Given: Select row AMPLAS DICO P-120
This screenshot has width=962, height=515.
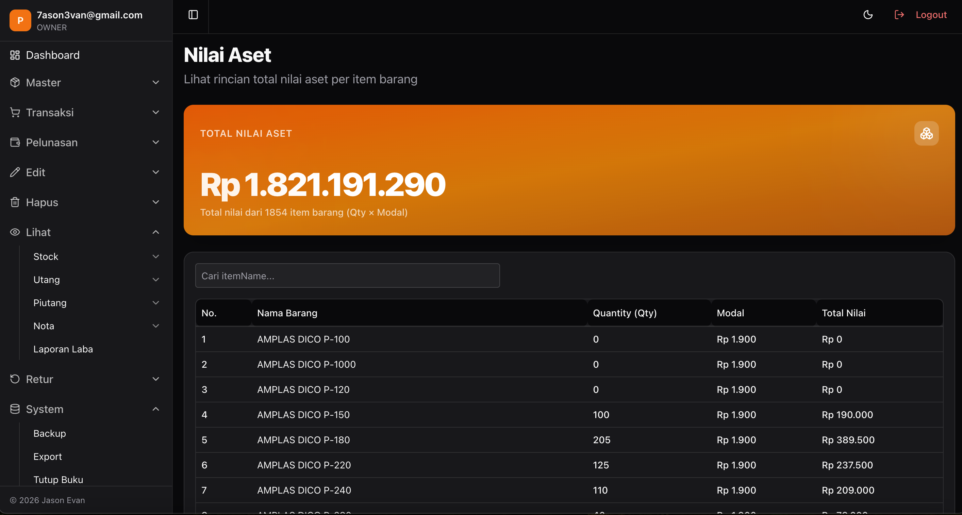Looking at the screenshot, I should pyautogui.click(x=569, y=389).
